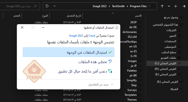The image size is (188, 102).
Task: Click the Snagit 2022 search field
Action: pos(20,6)
